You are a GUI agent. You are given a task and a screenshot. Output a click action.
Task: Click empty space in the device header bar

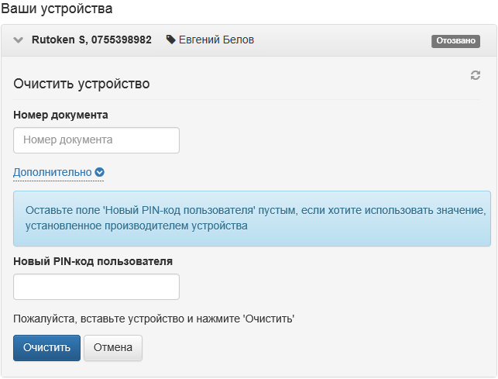[x=341, y=40]
